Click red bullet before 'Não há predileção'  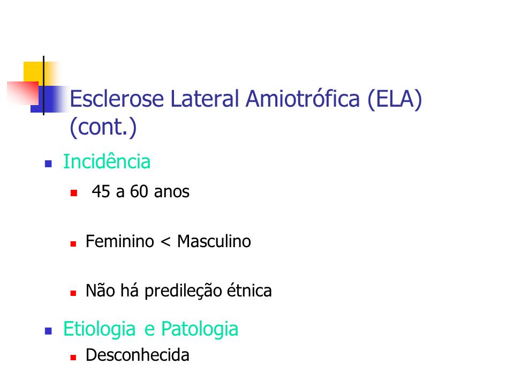tap(73, 293)
